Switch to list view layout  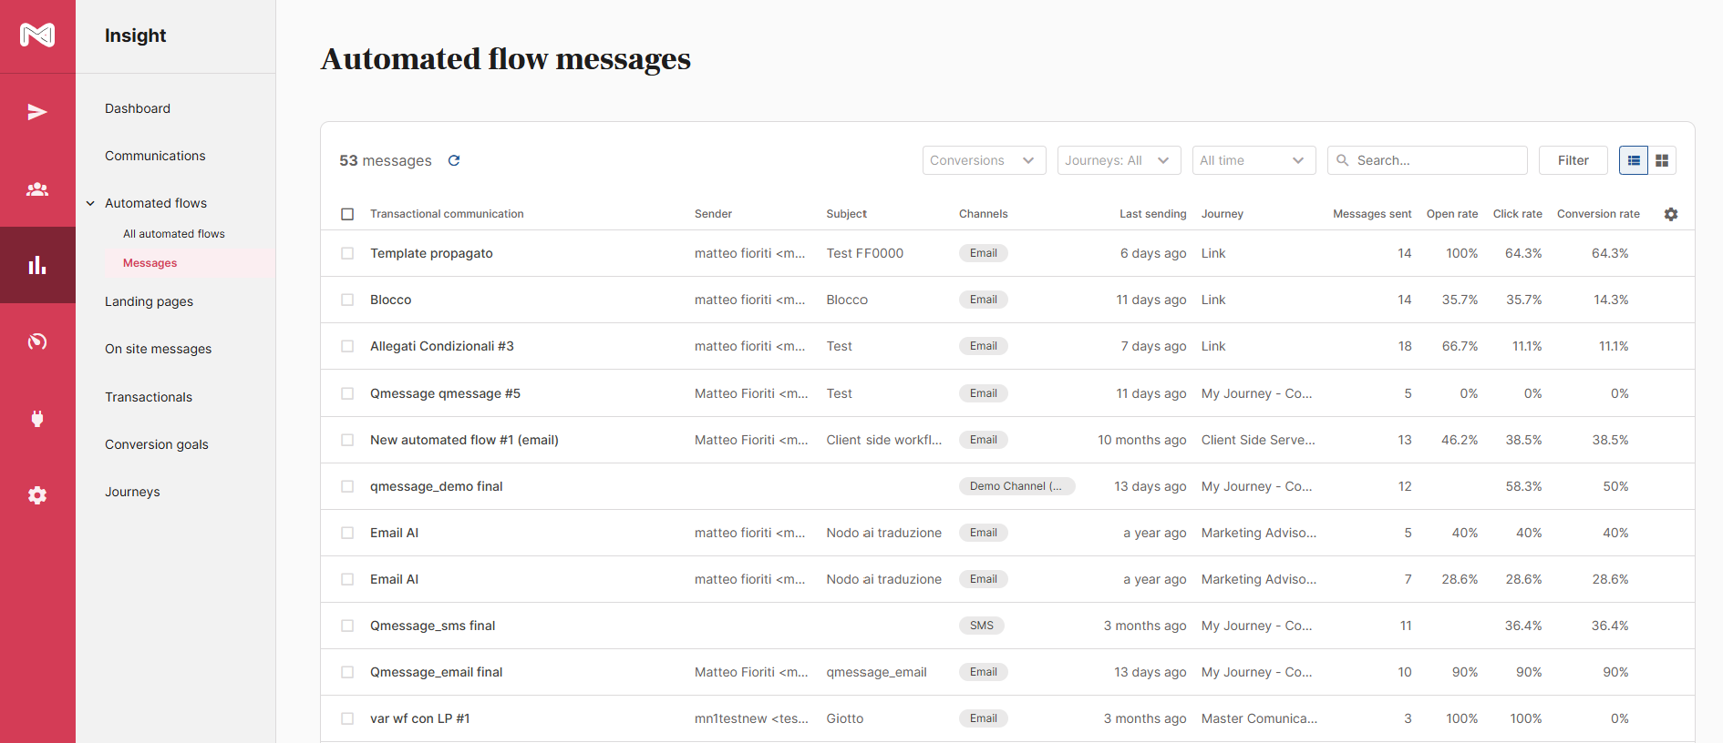[1634, 160]
